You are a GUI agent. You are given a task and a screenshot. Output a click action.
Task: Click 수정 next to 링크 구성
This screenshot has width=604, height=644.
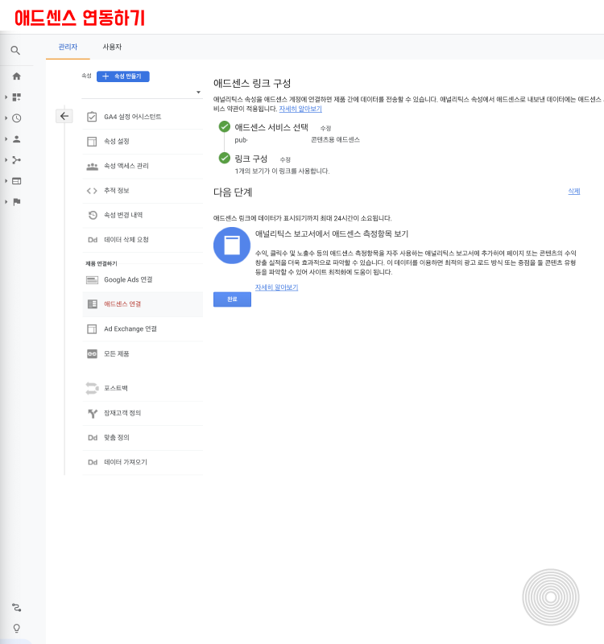pyautogui.click(x=285, y=159)
